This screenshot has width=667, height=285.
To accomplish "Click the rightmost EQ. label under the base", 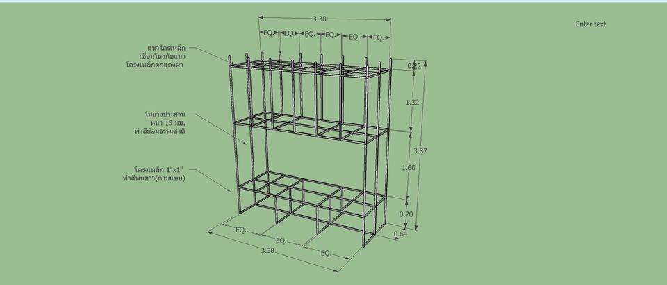I will coord(326,254).
